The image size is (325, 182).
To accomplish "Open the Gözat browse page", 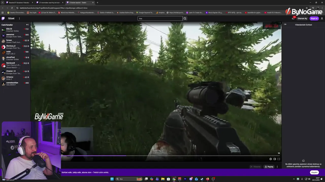I will coord(11,18).
